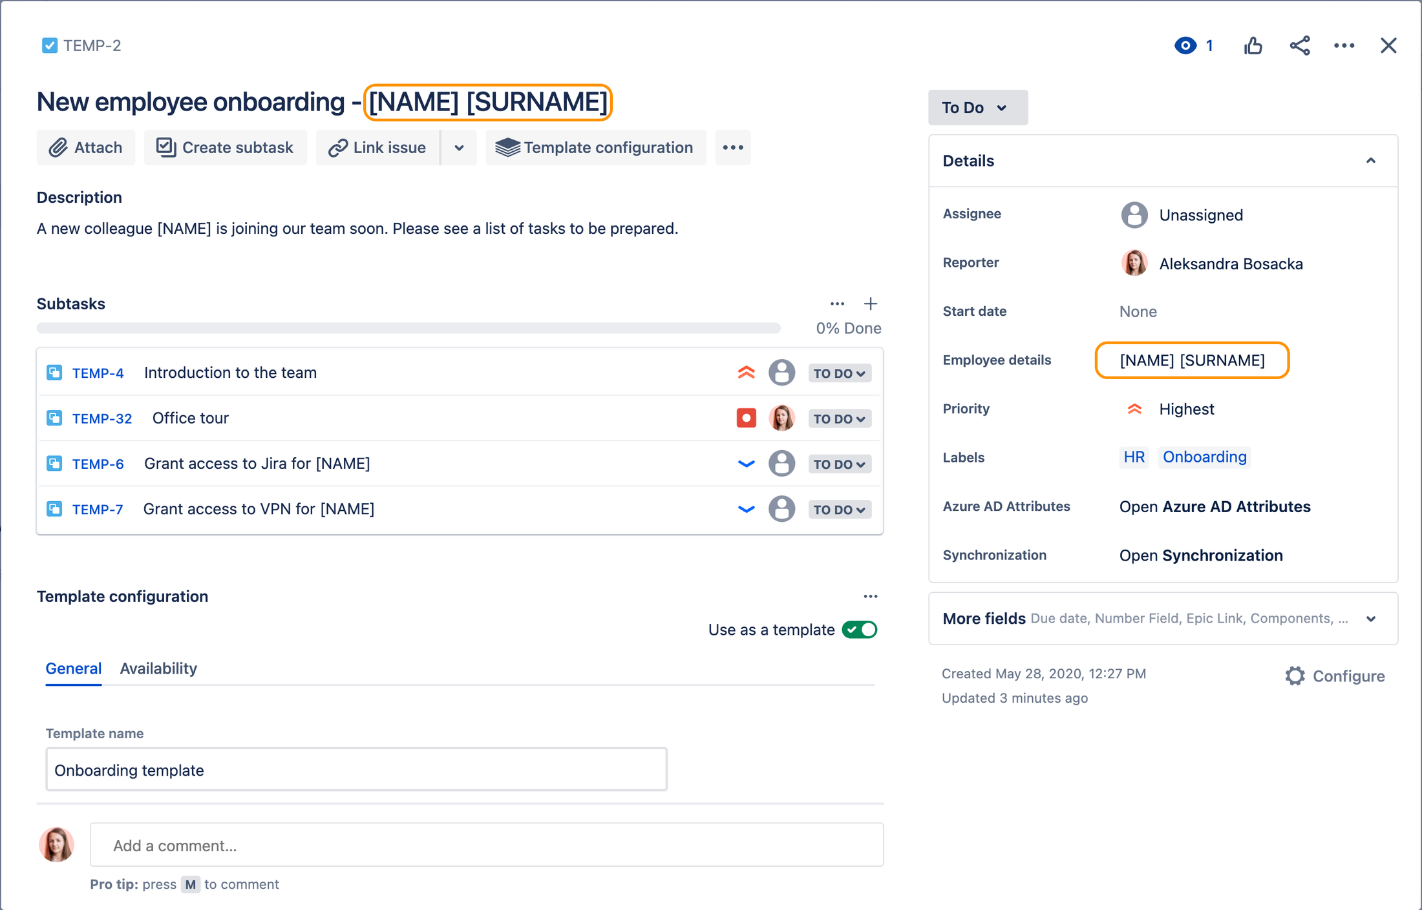Viewport: 1422px width, 910px height.
Task: Open TO DO status dropdown for TEMP-7
Action: pyautogui.click(x=839, y=510)
